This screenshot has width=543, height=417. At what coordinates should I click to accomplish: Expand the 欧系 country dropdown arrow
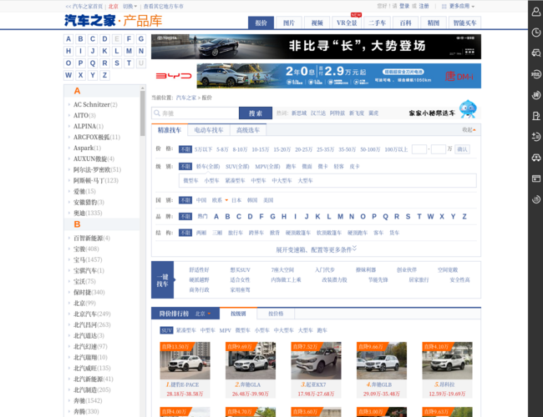226,200
